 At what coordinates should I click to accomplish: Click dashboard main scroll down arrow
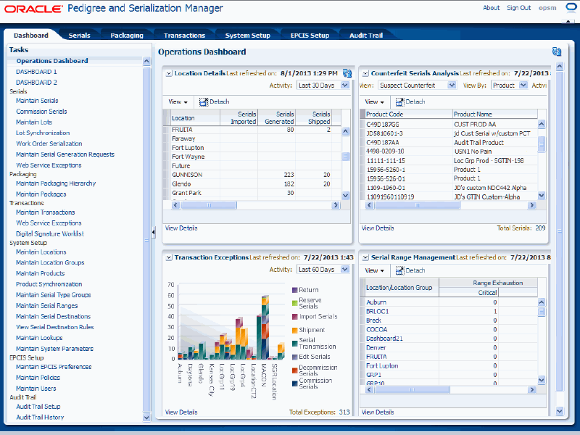click(x=559, y=410)
